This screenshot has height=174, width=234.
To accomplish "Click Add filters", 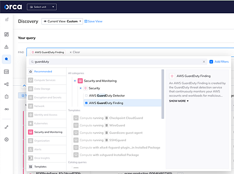I will pos(219,61).
